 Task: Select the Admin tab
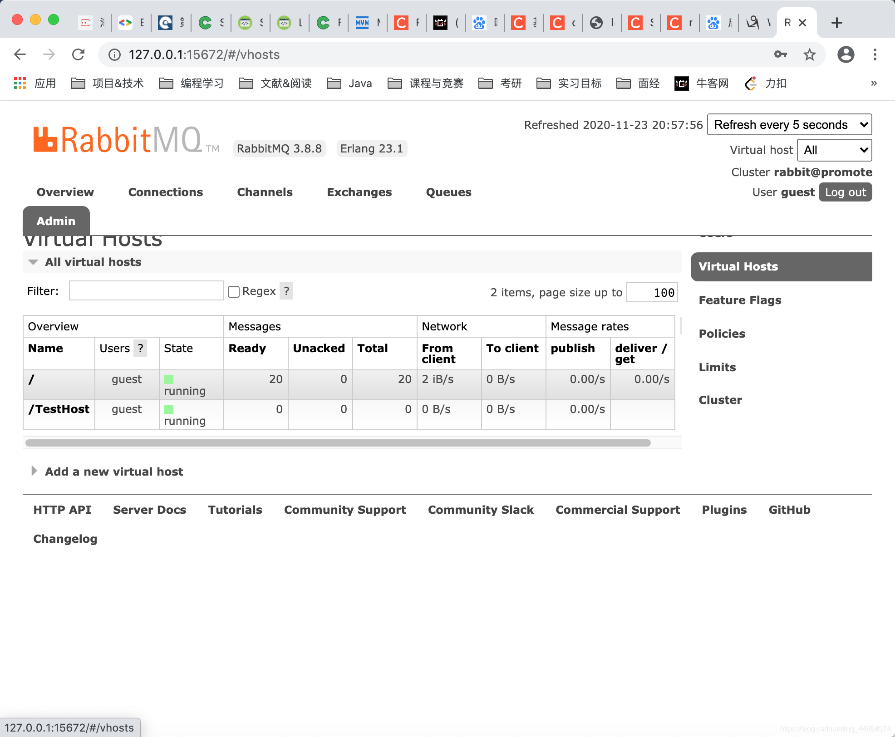tap(56, 221)
